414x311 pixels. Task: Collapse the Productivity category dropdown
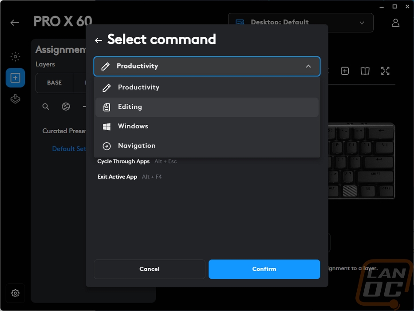(x=207, y=66)
